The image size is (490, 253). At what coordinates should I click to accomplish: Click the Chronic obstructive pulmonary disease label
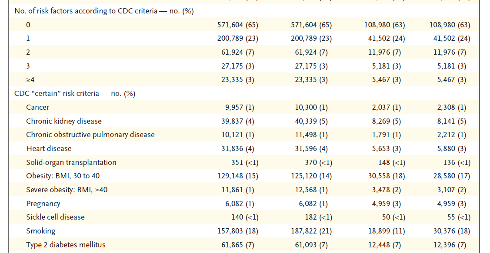[90, 135]
